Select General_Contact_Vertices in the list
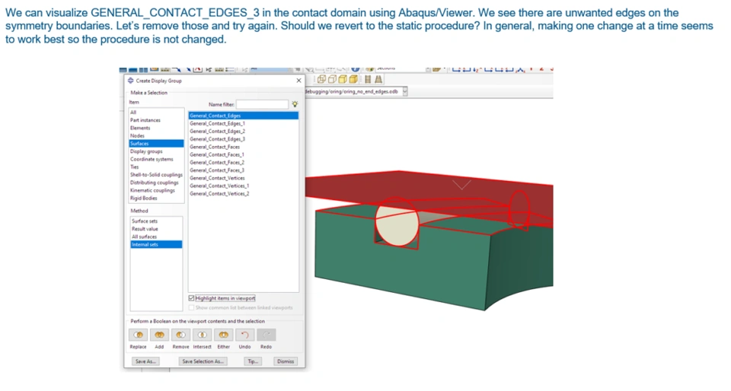731x391 pixels. [244, 178]
